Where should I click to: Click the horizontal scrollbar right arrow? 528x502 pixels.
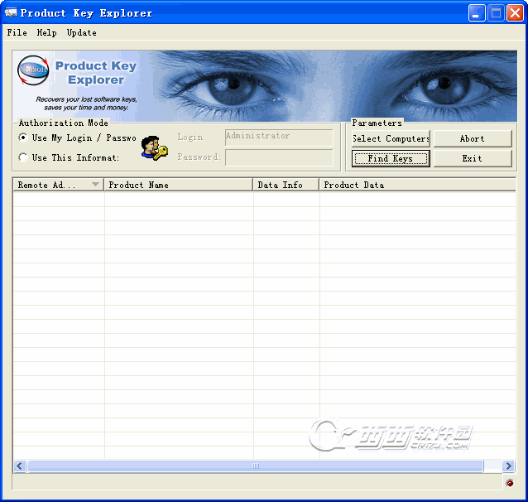(x=508, y=466)
